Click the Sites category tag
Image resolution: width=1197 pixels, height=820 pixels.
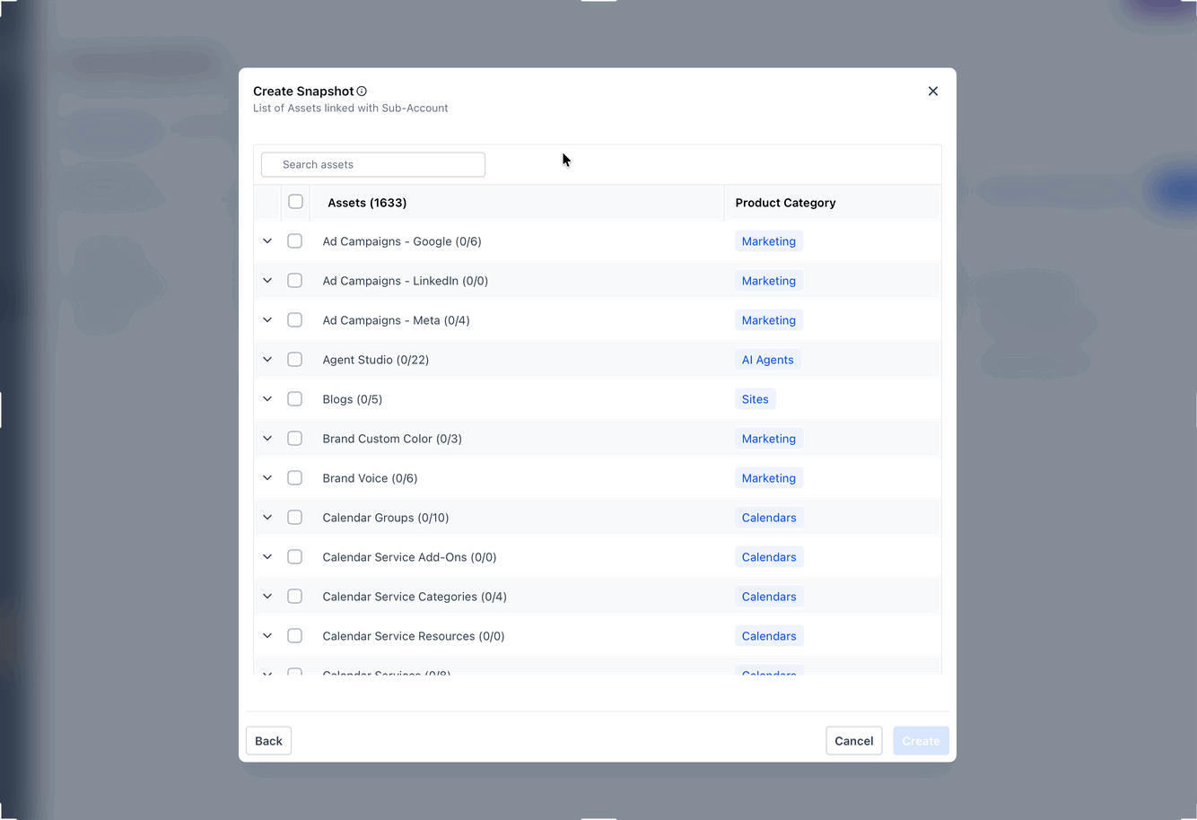click(755, 399)
